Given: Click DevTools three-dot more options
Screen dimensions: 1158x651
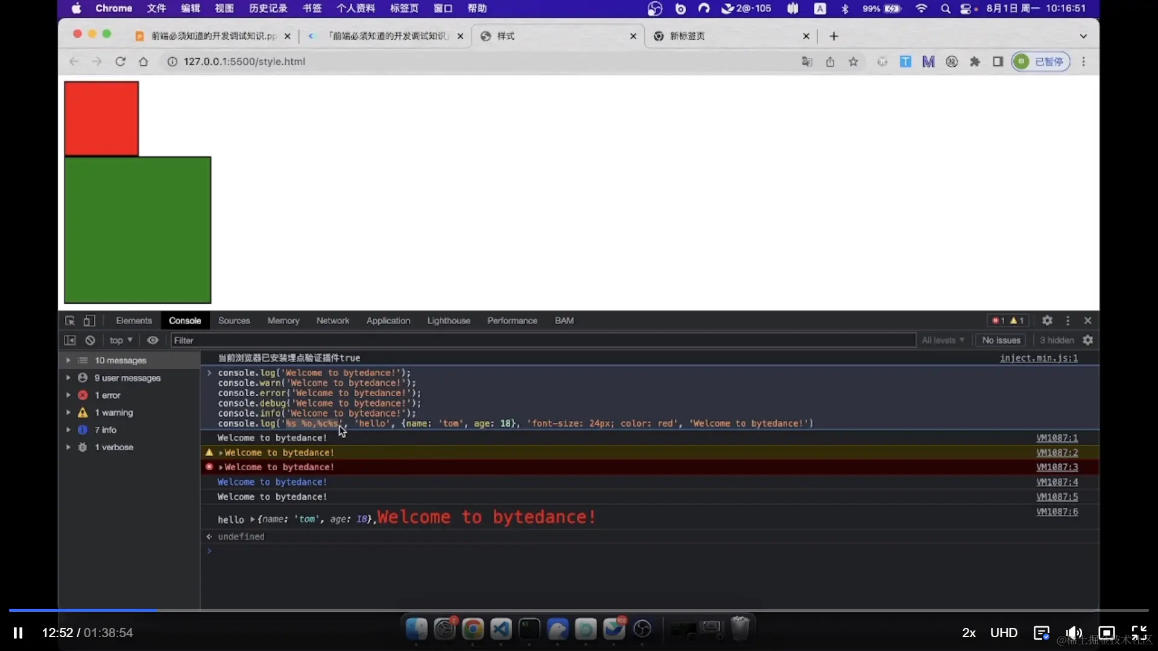Looking at the screenshot, I should pos(1068,321).
